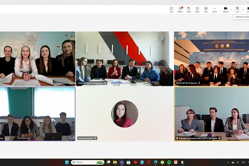Viewport: 249px width, 166px height.
Task: Open PowerPoint from the taskbar
Action: tap(176, 162)
